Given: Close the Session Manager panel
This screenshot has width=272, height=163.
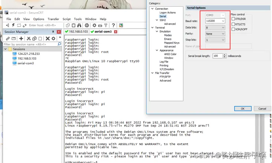Looking at the screenshot, I should point(59,32).
